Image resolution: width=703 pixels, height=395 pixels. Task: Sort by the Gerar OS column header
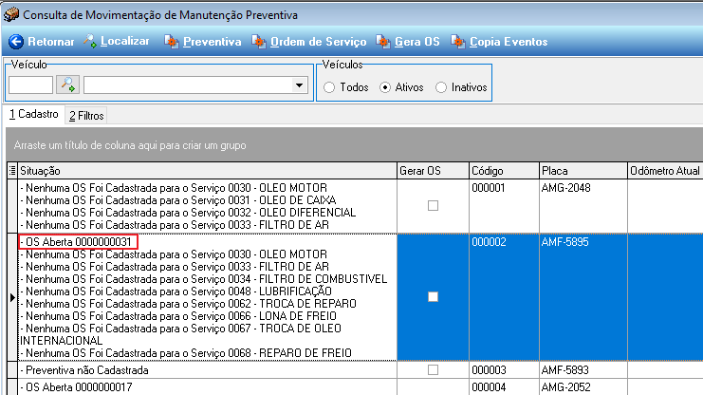click(434, 171)
